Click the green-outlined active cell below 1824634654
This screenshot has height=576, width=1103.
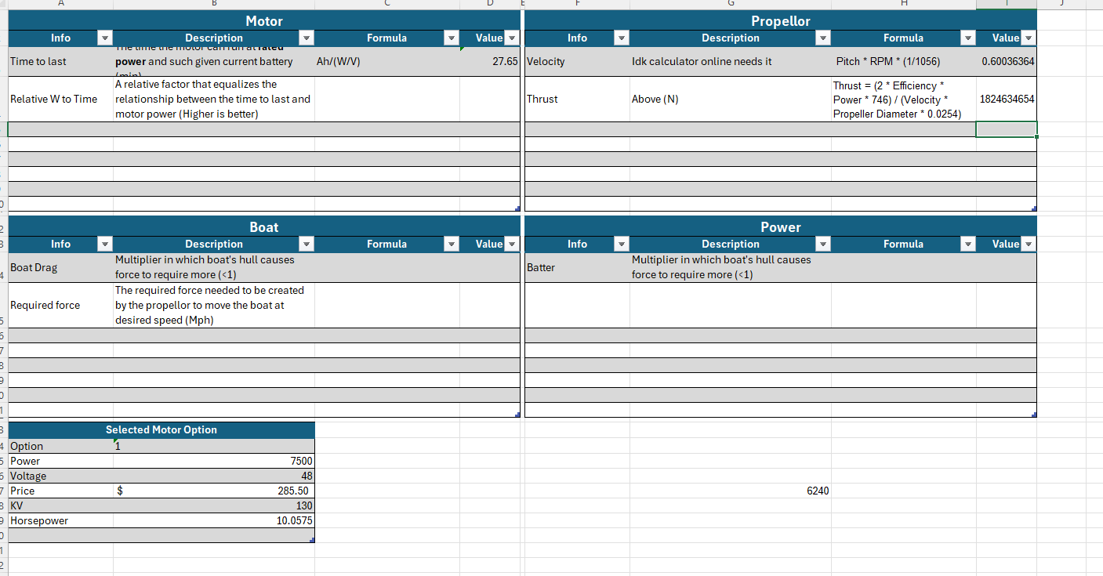click(x=1007, y=129)
